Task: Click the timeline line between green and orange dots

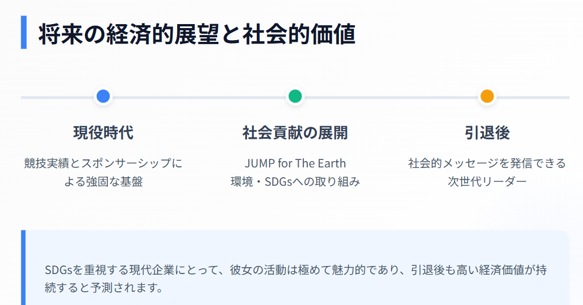Action: pyautogui.click(x=391, y=97)
